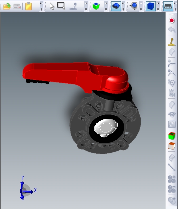Click the look-at camera sphere icon
178x209 pixels.
pos(134,6)
